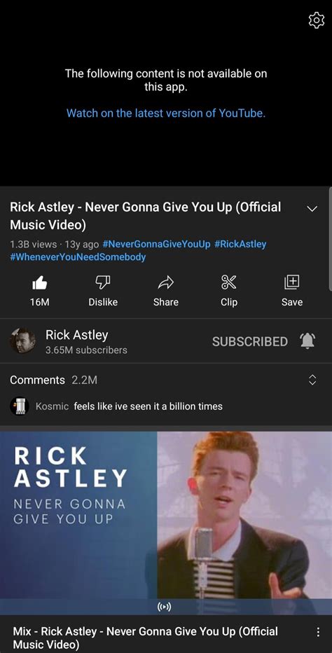Expand the Comments section arrows
The image size is (332, 653).
pos(312,380)
